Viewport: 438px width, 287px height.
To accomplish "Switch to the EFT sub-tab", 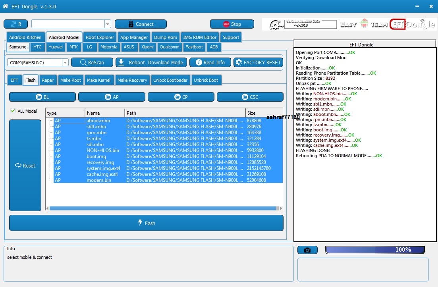I will click(x=14, y=80).
